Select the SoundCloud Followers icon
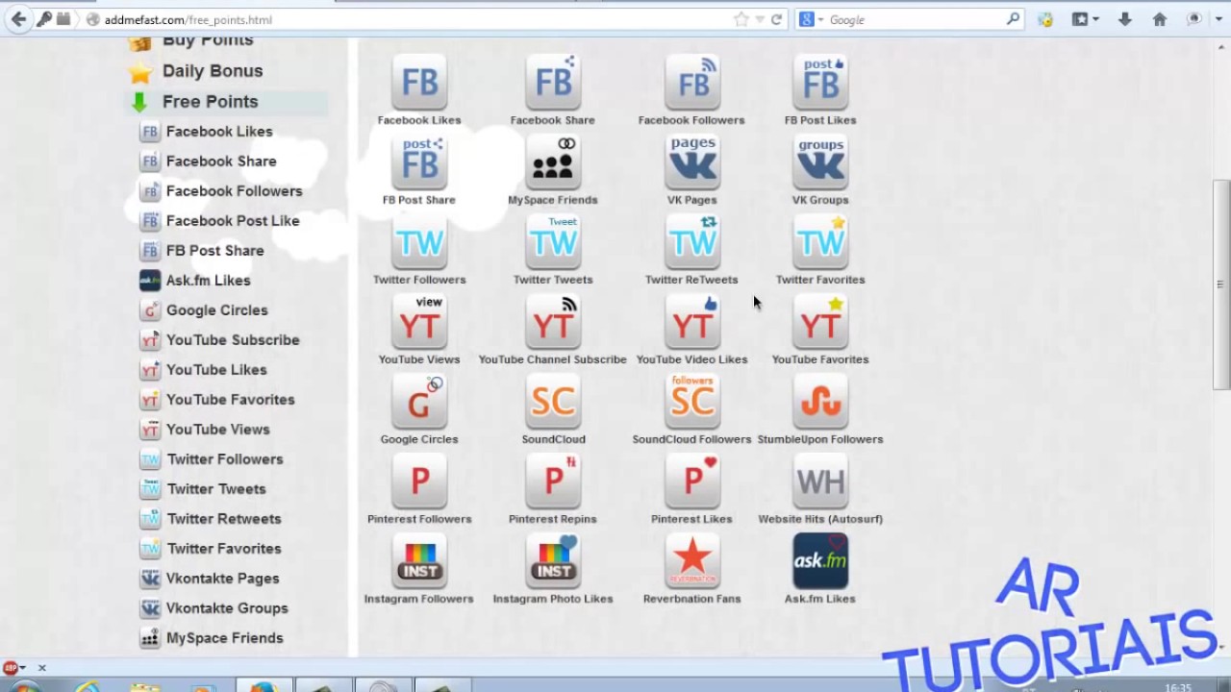Image resolution: width=1231 pixels, height=692 pixels. pos(692,402)
